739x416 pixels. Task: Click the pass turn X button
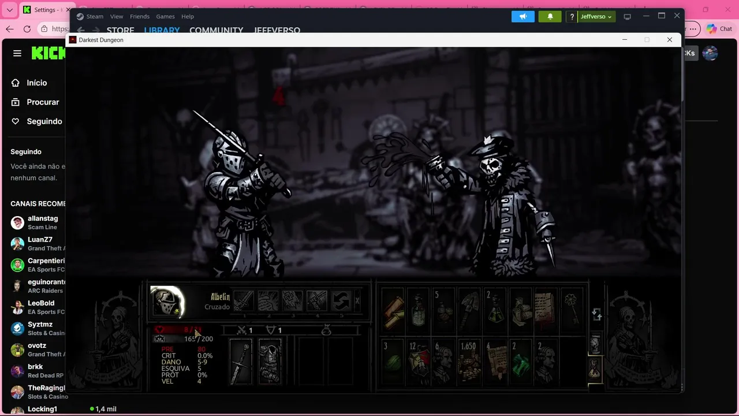[357, 301]
